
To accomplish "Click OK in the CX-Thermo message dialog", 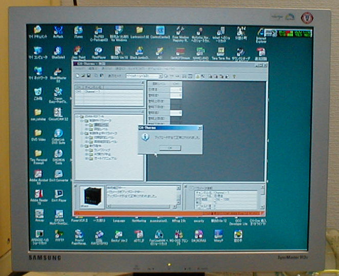I will [170, 148].
